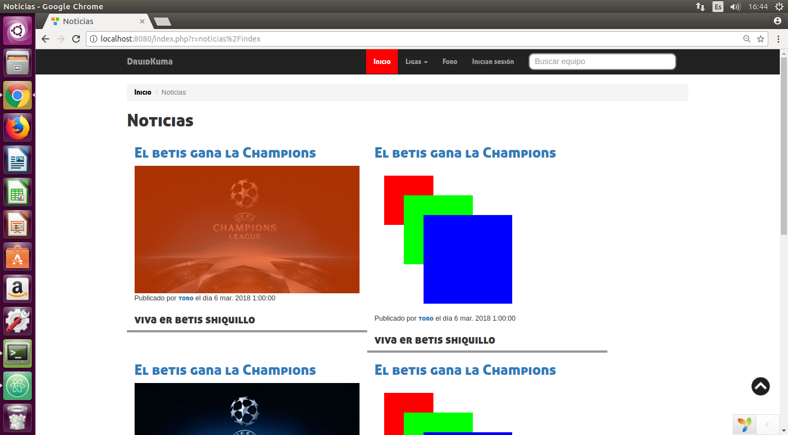Click the scroll-to-top arrow button
This screenshot has height=435, width=788.
761,386
